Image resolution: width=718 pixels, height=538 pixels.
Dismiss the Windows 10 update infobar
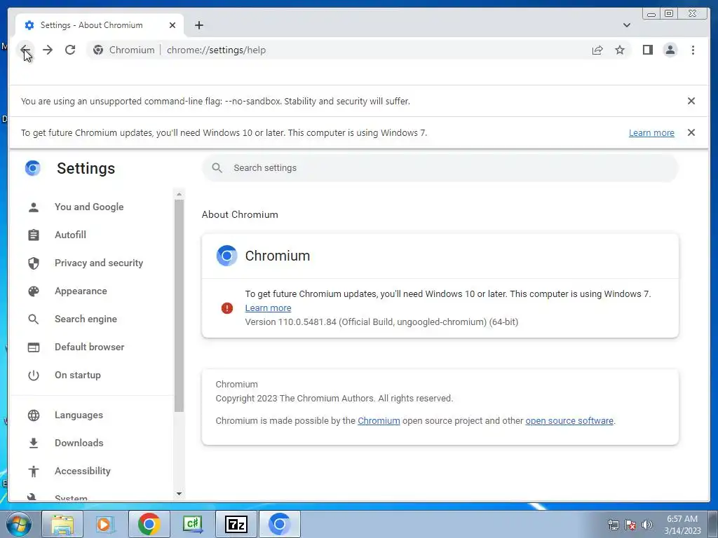[691, 132]
